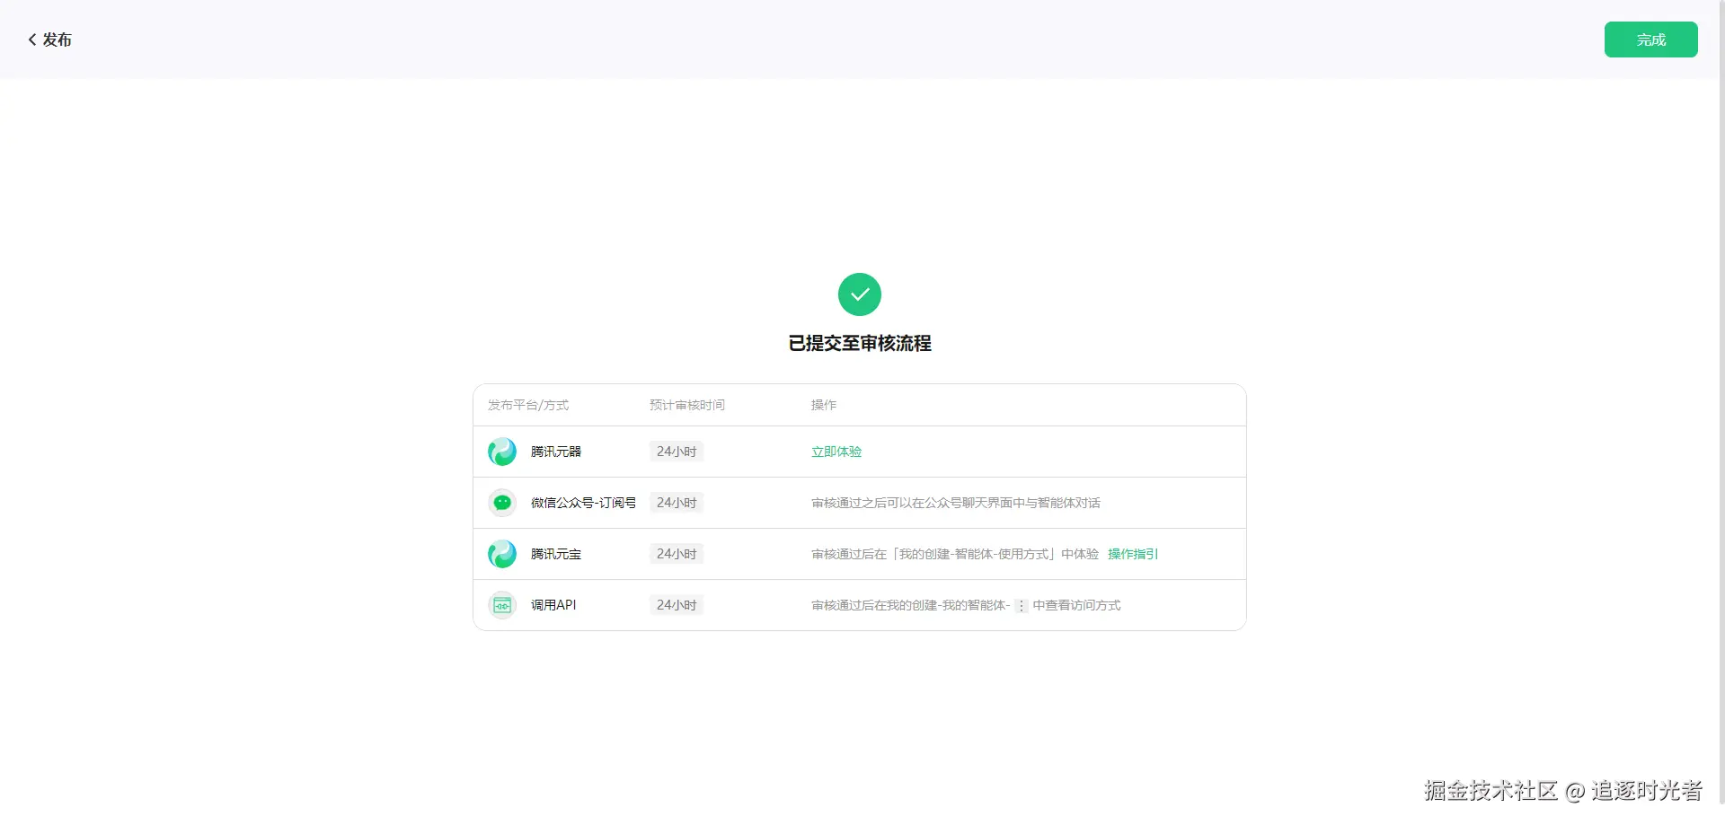
Task: Click the 微信公众号 green chat icon
Action: point(502,503)
